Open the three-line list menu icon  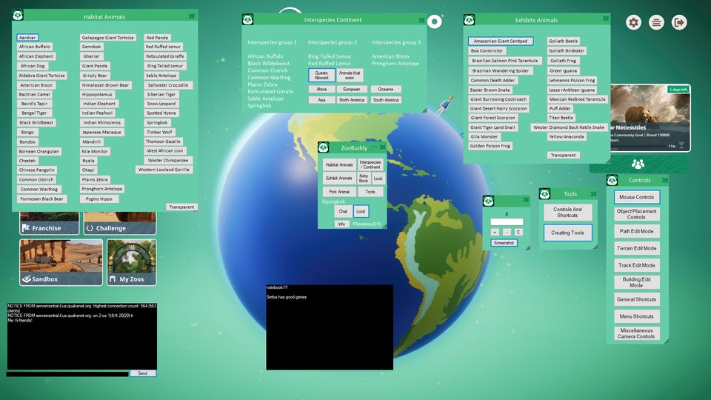(656, 23)
